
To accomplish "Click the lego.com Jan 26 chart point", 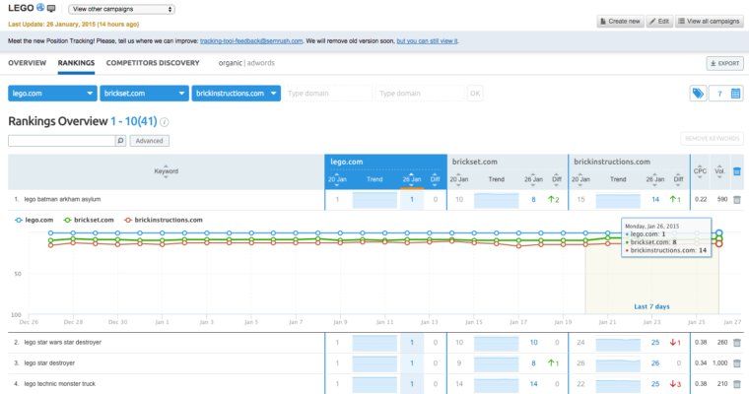I will tap(718, 233).
